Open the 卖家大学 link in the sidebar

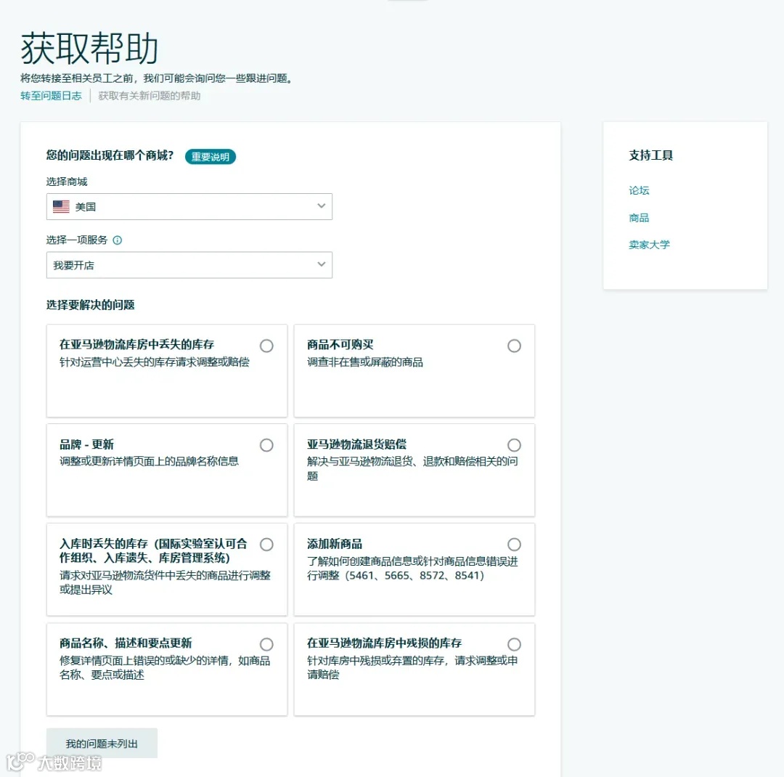(x=649, y=244)
